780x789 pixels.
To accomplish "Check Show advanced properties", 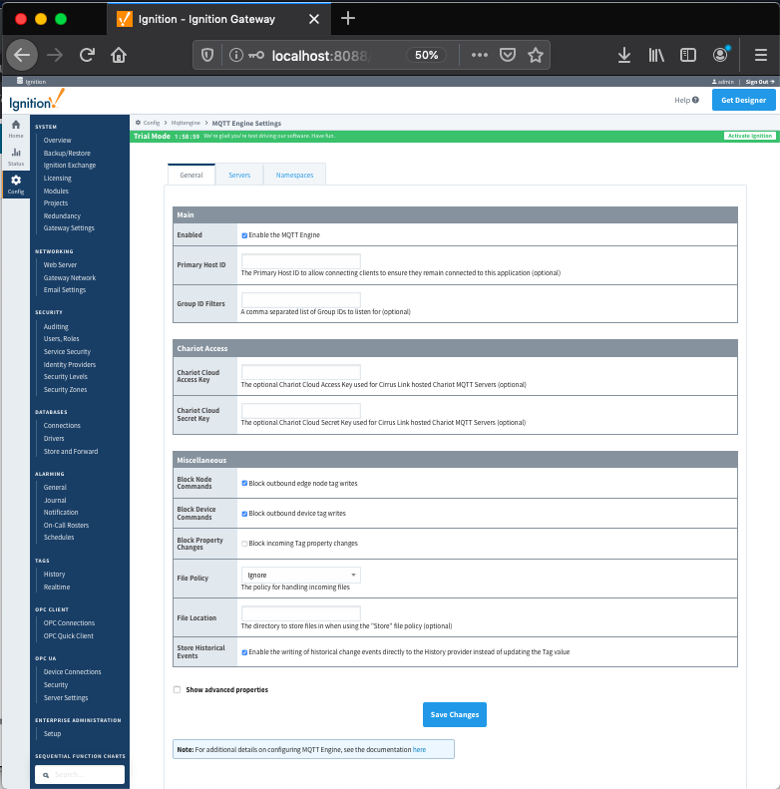I will tap(178, 689).
